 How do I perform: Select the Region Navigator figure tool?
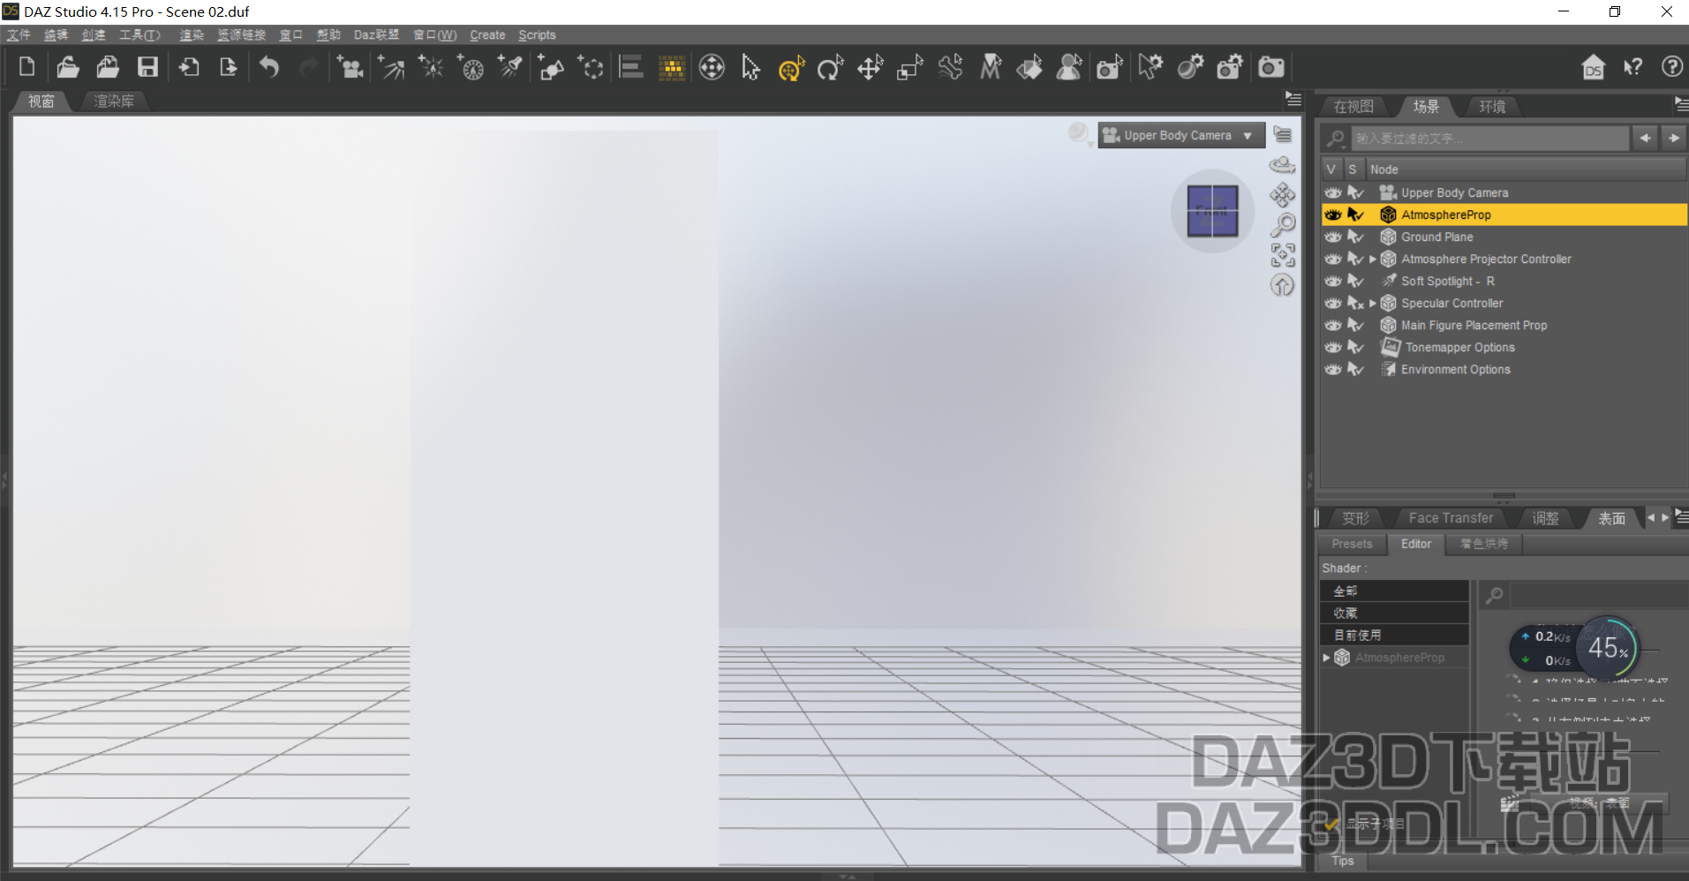coord(1069,68)
